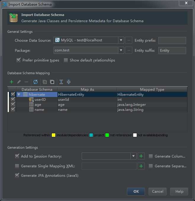
Task: Click the 'HibernateEntity' Map As cell
Action: click(x=87, y=95)
